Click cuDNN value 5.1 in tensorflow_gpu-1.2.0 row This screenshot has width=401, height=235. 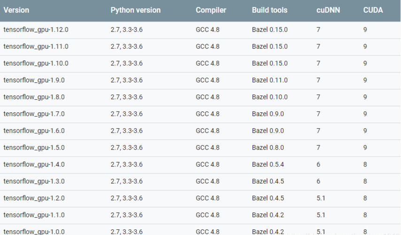[x=321, y=198]
